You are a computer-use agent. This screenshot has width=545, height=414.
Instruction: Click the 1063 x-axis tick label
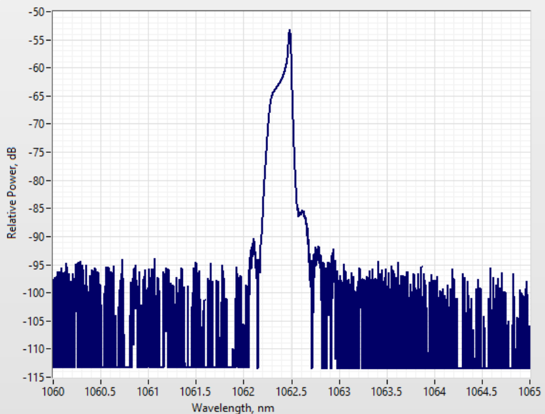[x=339, y=391]
